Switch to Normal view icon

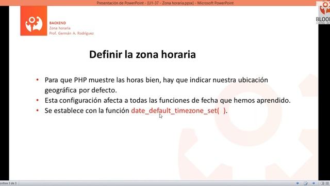[322, 183]
